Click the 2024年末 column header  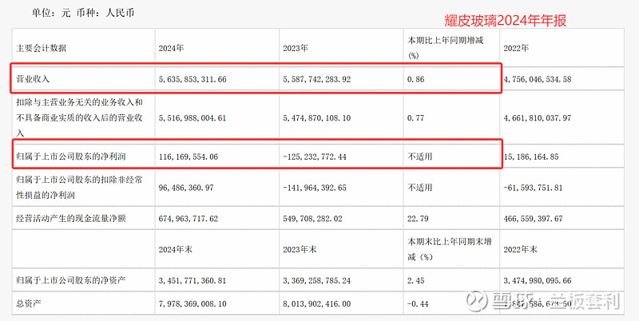(177, 247)
